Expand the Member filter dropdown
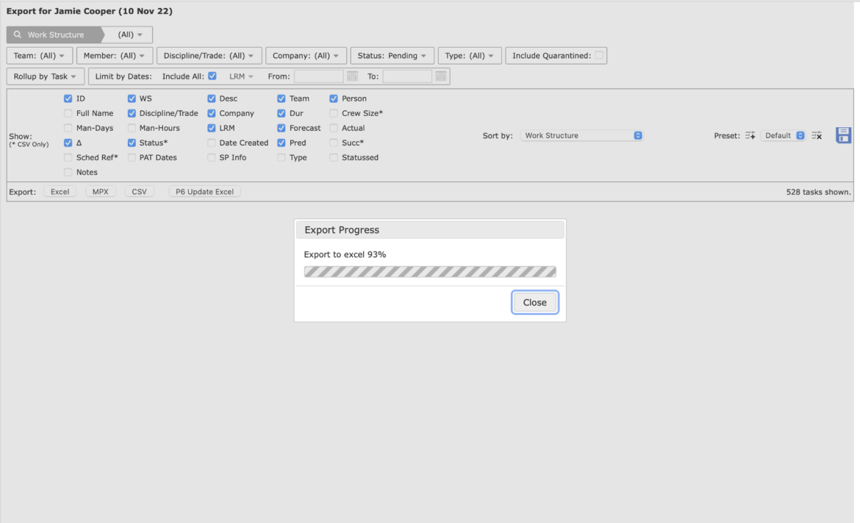 pos(115,55)
